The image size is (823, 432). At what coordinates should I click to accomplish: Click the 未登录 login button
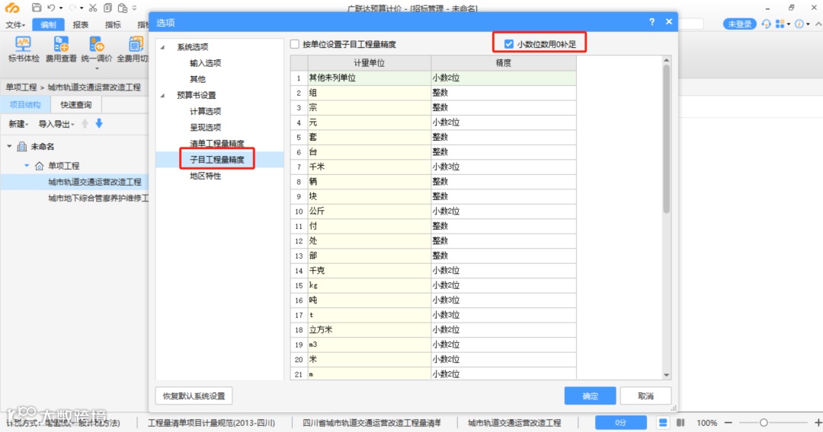pos(739,24)
